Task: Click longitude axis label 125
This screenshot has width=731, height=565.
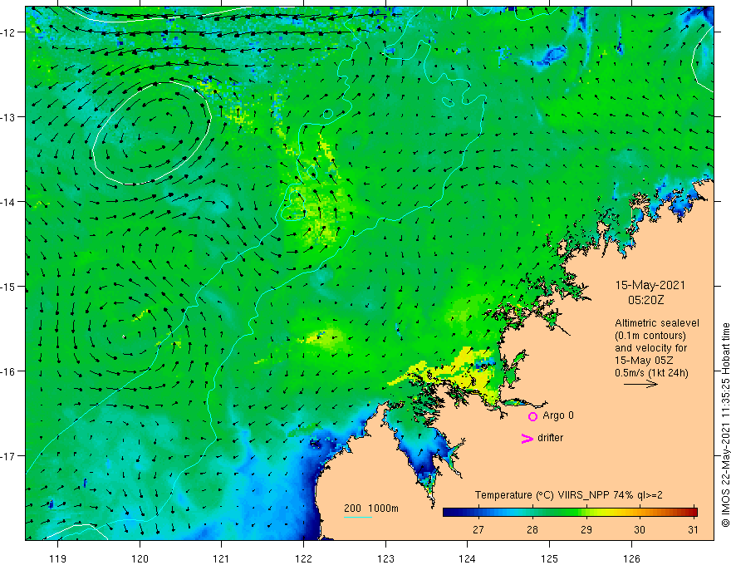Action: pos(550,558)
